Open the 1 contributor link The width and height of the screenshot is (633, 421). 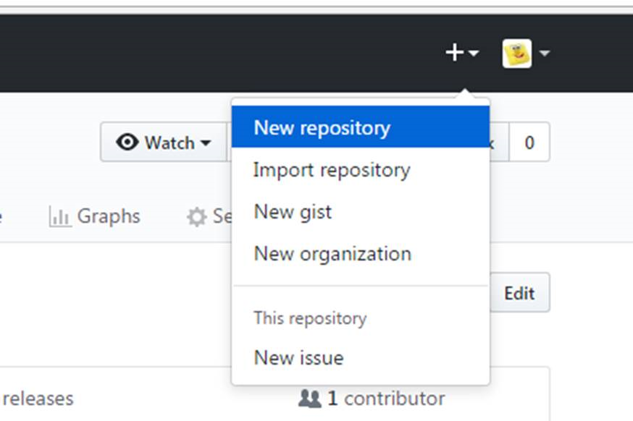385,399
